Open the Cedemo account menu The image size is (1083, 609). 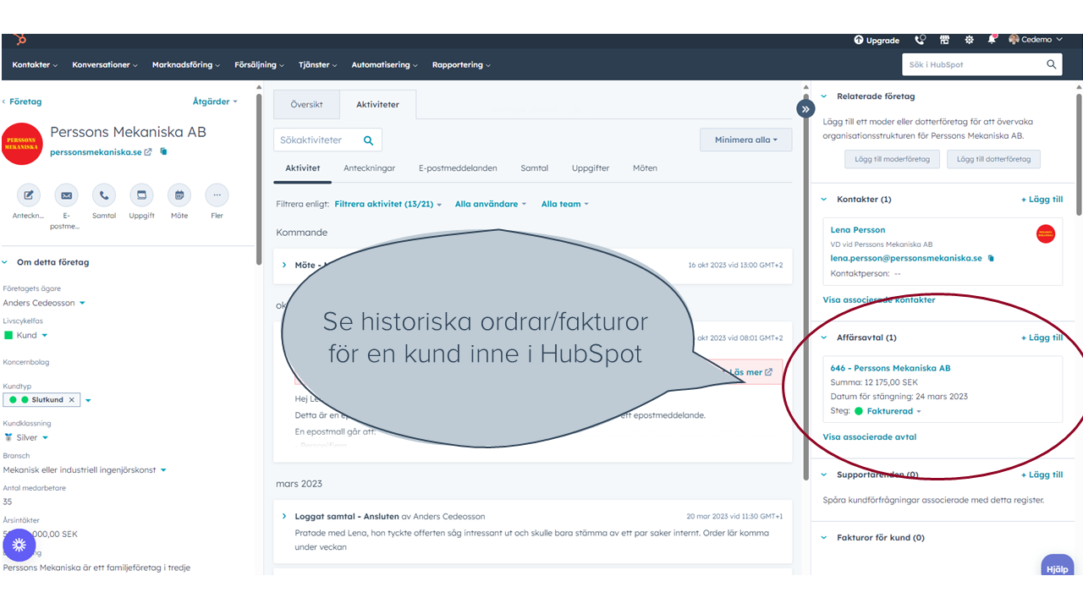(x=1036, y=40)
